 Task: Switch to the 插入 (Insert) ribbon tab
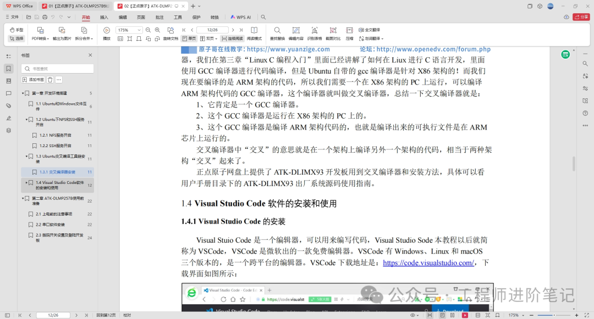(x=104, y=17)
